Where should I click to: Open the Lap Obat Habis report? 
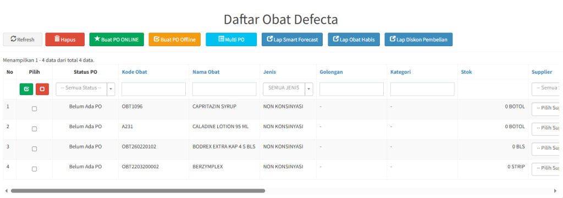coord(354,40)
